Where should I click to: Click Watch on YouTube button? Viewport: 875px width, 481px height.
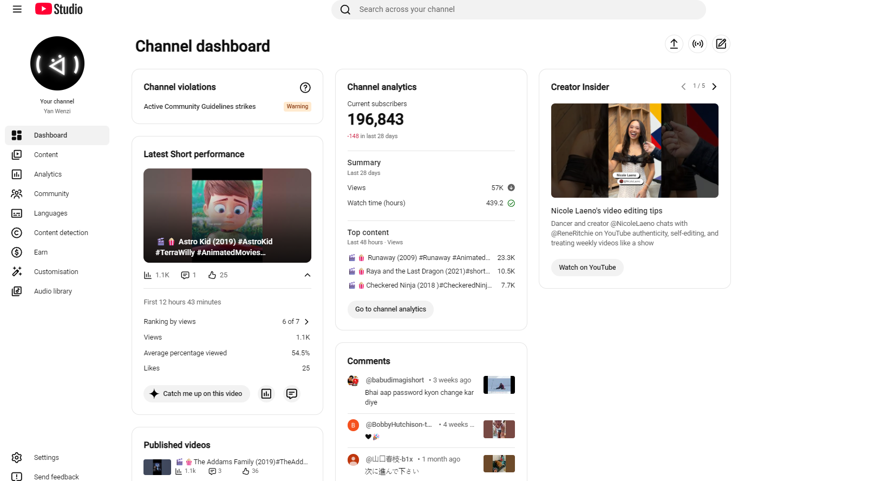pos(587,268)
